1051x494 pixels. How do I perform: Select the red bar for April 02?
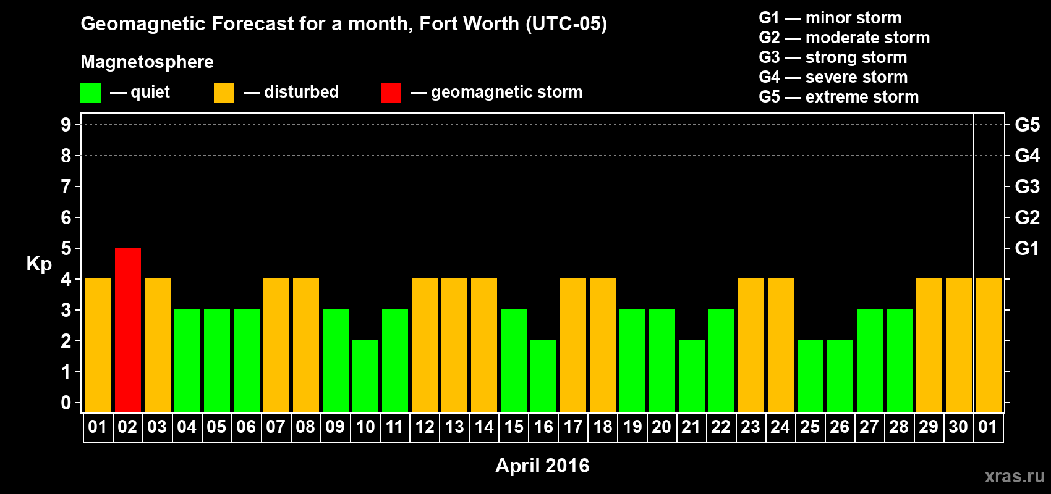click(128, 330)
